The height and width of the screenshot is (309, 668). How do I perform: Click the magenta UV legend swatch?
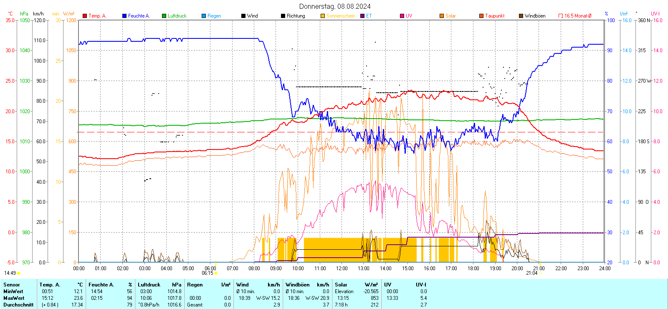(402, 16)
